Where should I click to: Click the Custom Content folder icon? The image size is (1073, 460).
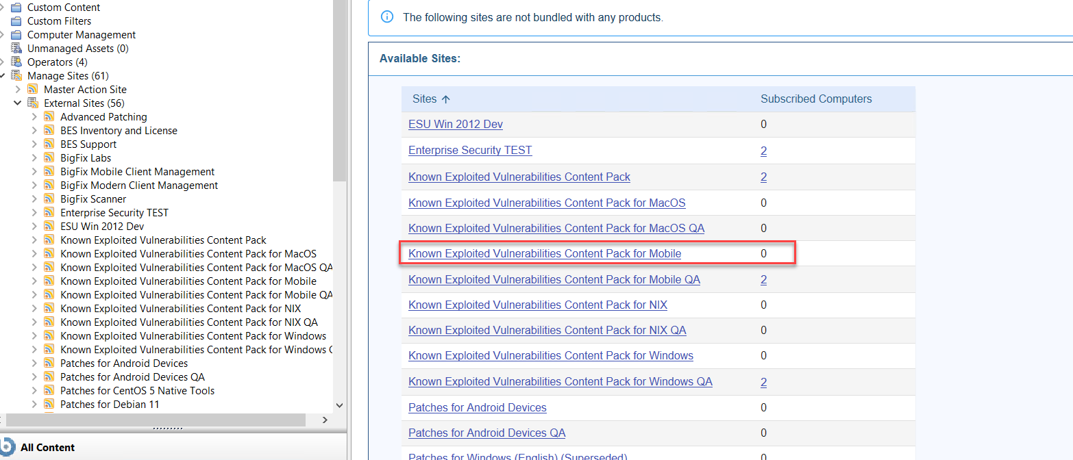coord(15,7)
